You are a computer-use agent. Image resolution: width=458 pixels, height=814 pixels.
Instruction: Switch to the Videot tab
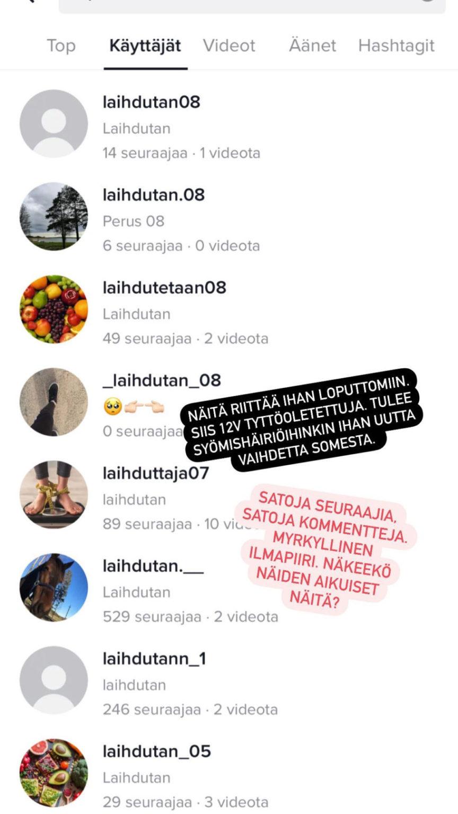click(x=229, y=46)
